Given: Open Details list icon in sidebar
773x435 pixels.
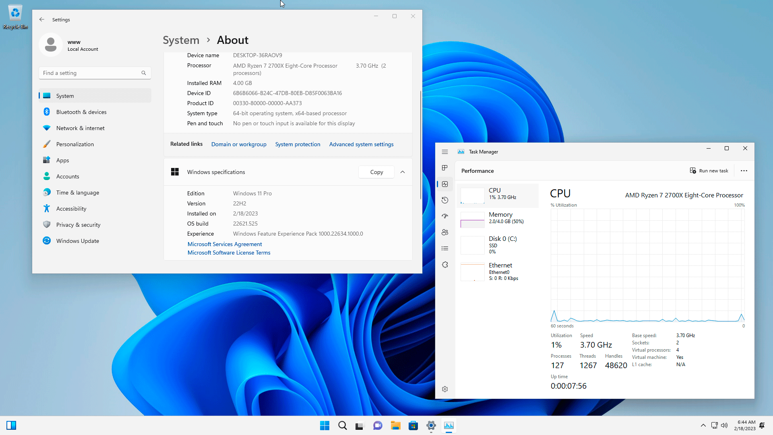Looking at the screenshot, I should (445, 249).
